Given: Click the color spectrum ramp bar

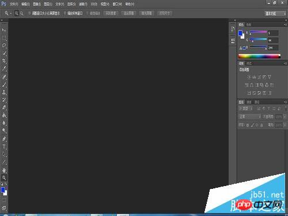Looking at the screenshot, I should point(259,56).
